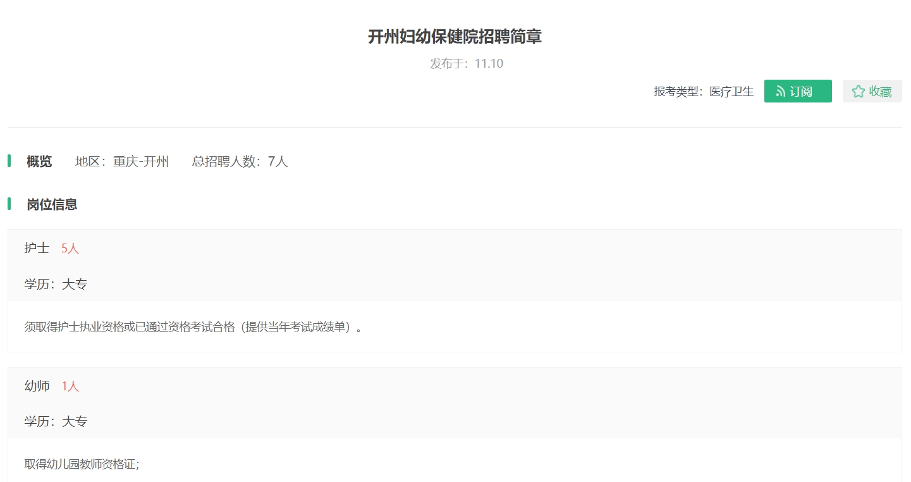Click the 报考类型：医疗卫生 label
This screenshot has height=482, width=911.
[x=704, y=92]
